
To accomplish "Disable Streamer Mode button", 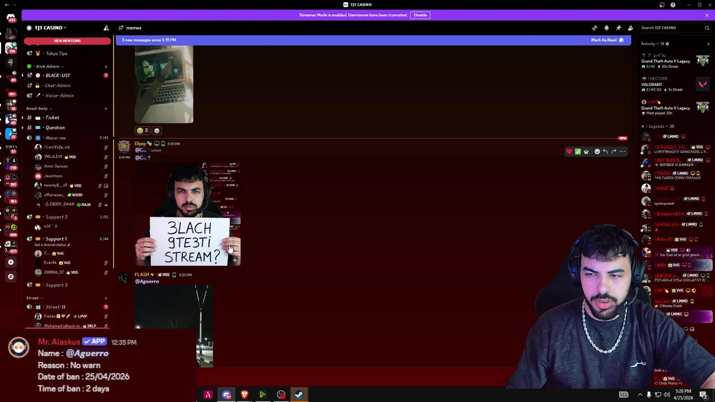I will click(x=420, y=15).
